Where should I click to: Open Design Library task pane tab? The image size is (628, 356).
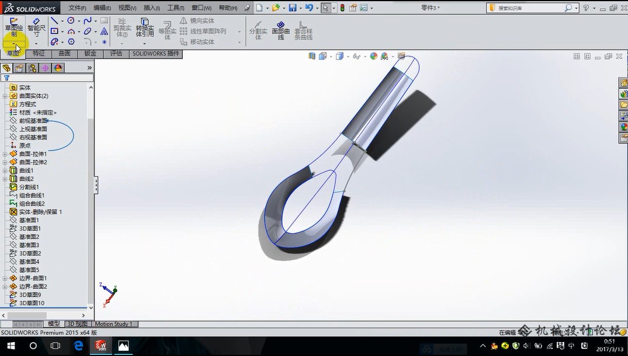(x=624, y=94)
